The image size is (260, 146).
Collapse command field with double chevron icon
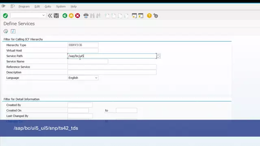pyautogui.click(x=50, y=16)
